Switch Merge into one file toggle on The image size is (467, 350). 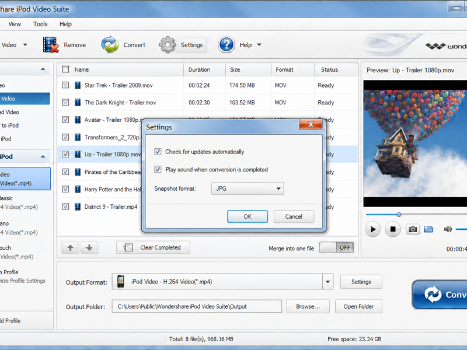[x=337, y=247]
